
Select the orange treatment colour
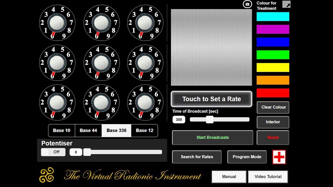point(273,80)
